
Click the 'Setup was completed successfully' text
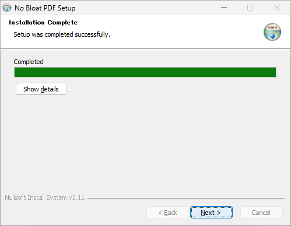click(x=62, y=34)
